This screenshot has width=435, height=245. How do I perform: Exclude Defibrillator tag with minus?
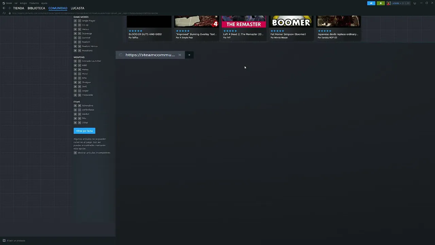point(80,110)
